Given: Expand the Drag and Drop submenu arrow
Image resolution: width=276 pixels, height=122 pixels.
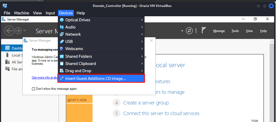Looking at the screenshot, I should coord(142,71).
